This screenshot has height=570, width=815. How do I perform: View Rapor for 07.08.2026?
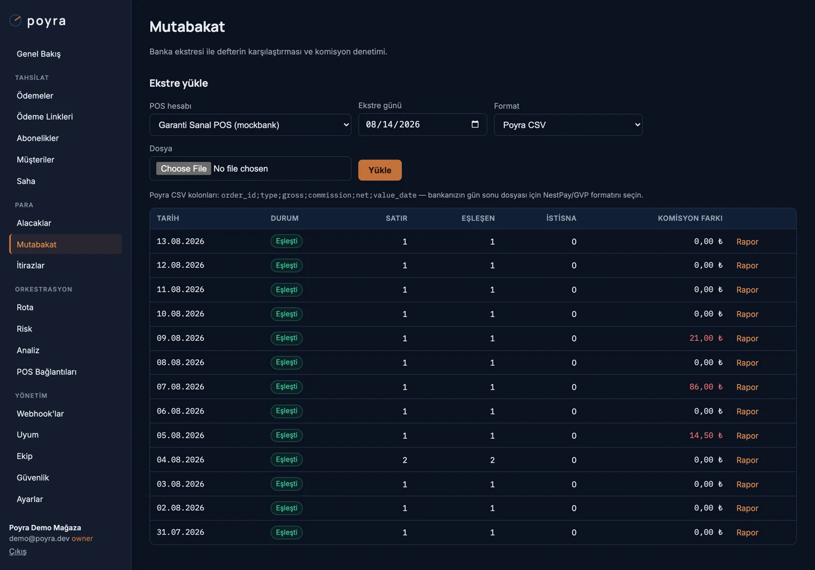click(747, 387)
